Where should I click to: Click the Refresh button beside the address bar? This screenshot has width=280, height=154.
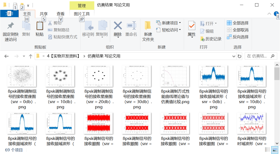tap(240, 56)
